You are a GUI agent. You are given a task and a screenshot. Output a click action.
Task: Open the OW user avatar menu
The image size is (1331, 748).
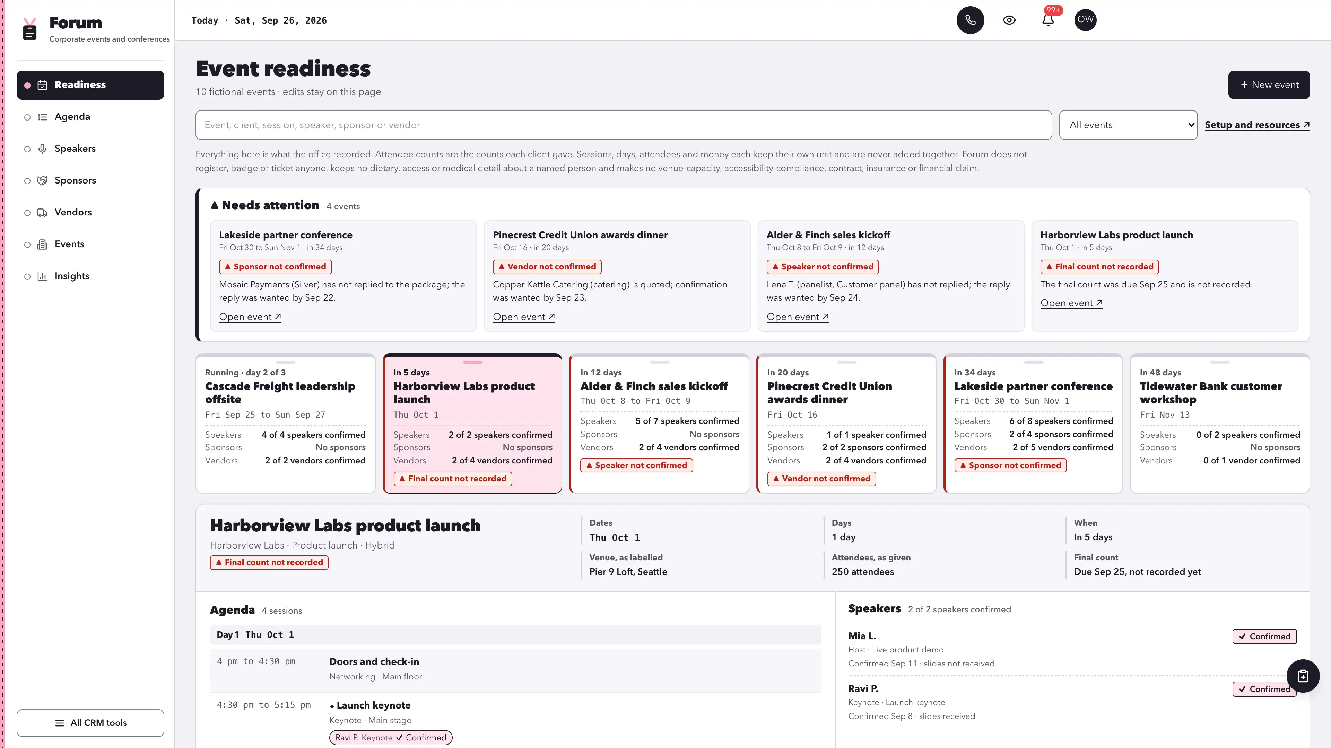tap(1085, 20)
